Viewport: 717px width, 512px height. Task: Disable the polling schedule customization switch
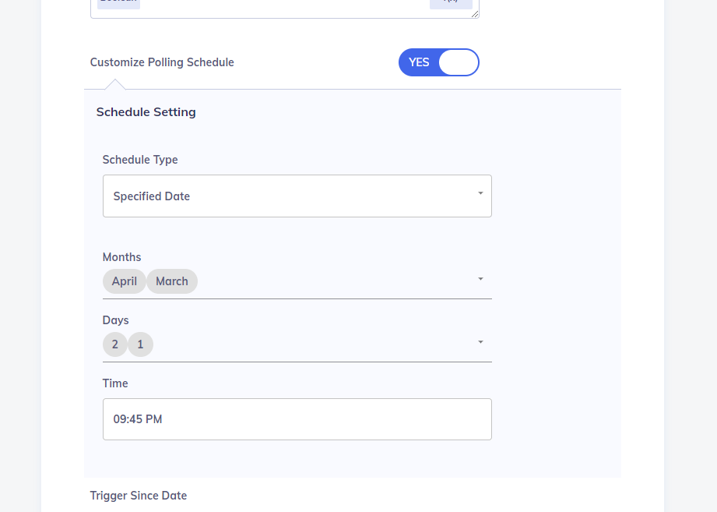(x=438, y=62)
